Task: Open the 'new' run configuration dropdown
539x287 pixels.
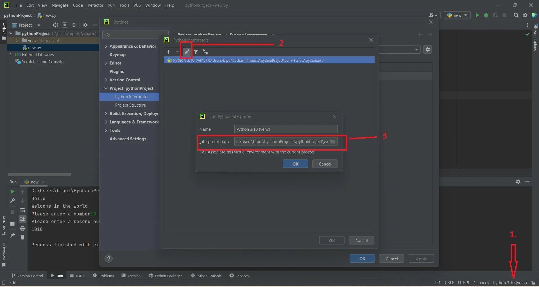Action: tap(457, 15)
